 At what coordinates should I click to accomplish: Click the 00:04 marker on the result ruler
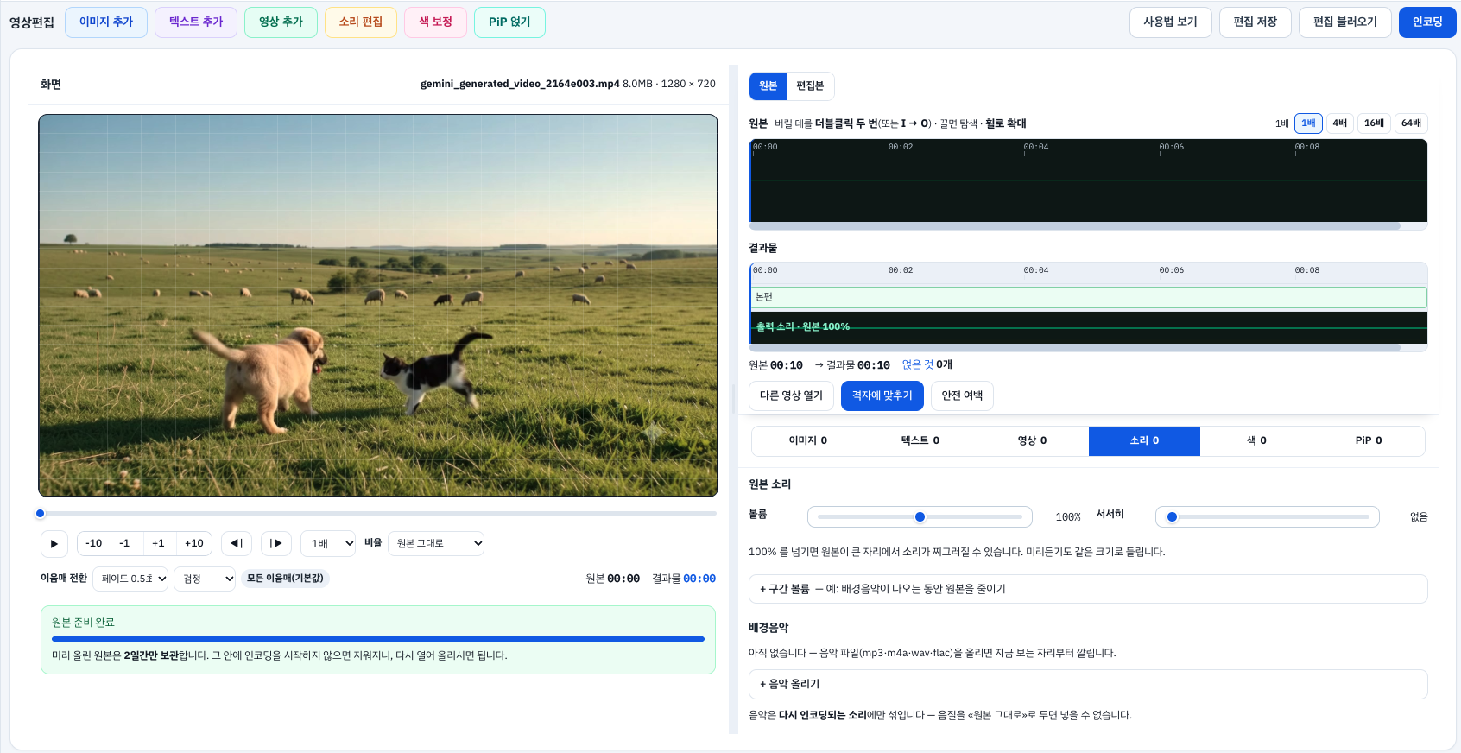tap(1036, 270)
